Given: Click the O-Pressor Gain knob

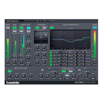Looking at the screenshot, I should [x=37, y=62].
